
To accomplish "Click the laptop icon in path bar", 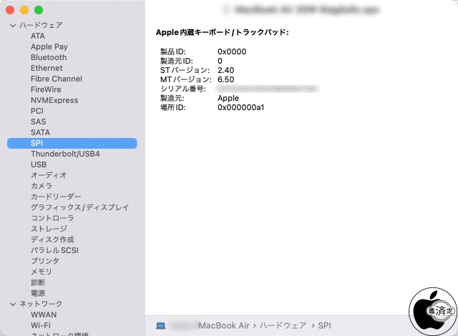I will click(x=160, y=325).
